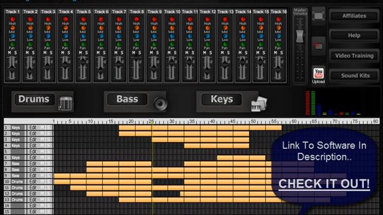The image size is (383, 215).
Task: Mute sequencer row 1 Keys
Action: point(42,127)
